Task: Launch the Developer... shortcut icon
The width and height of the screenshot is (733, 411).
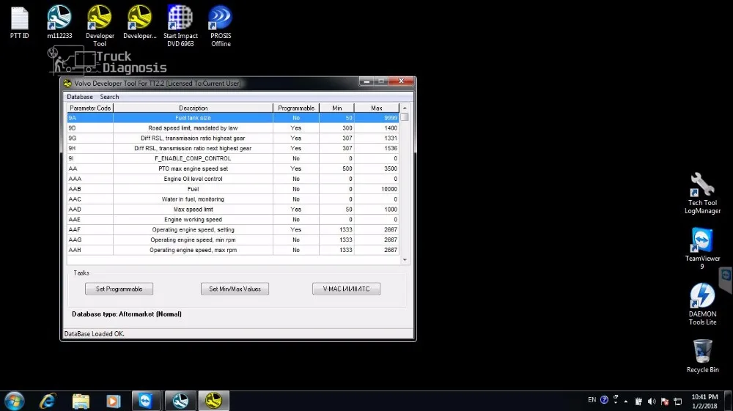Action: 140,23
